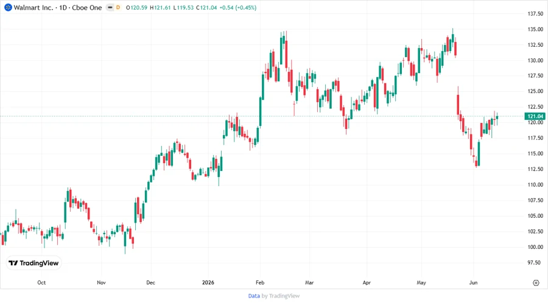The width and height of the screenshot is (548, 303).
Task: Click the 132.50 price axis label
Action: click(x=535, y=44)
